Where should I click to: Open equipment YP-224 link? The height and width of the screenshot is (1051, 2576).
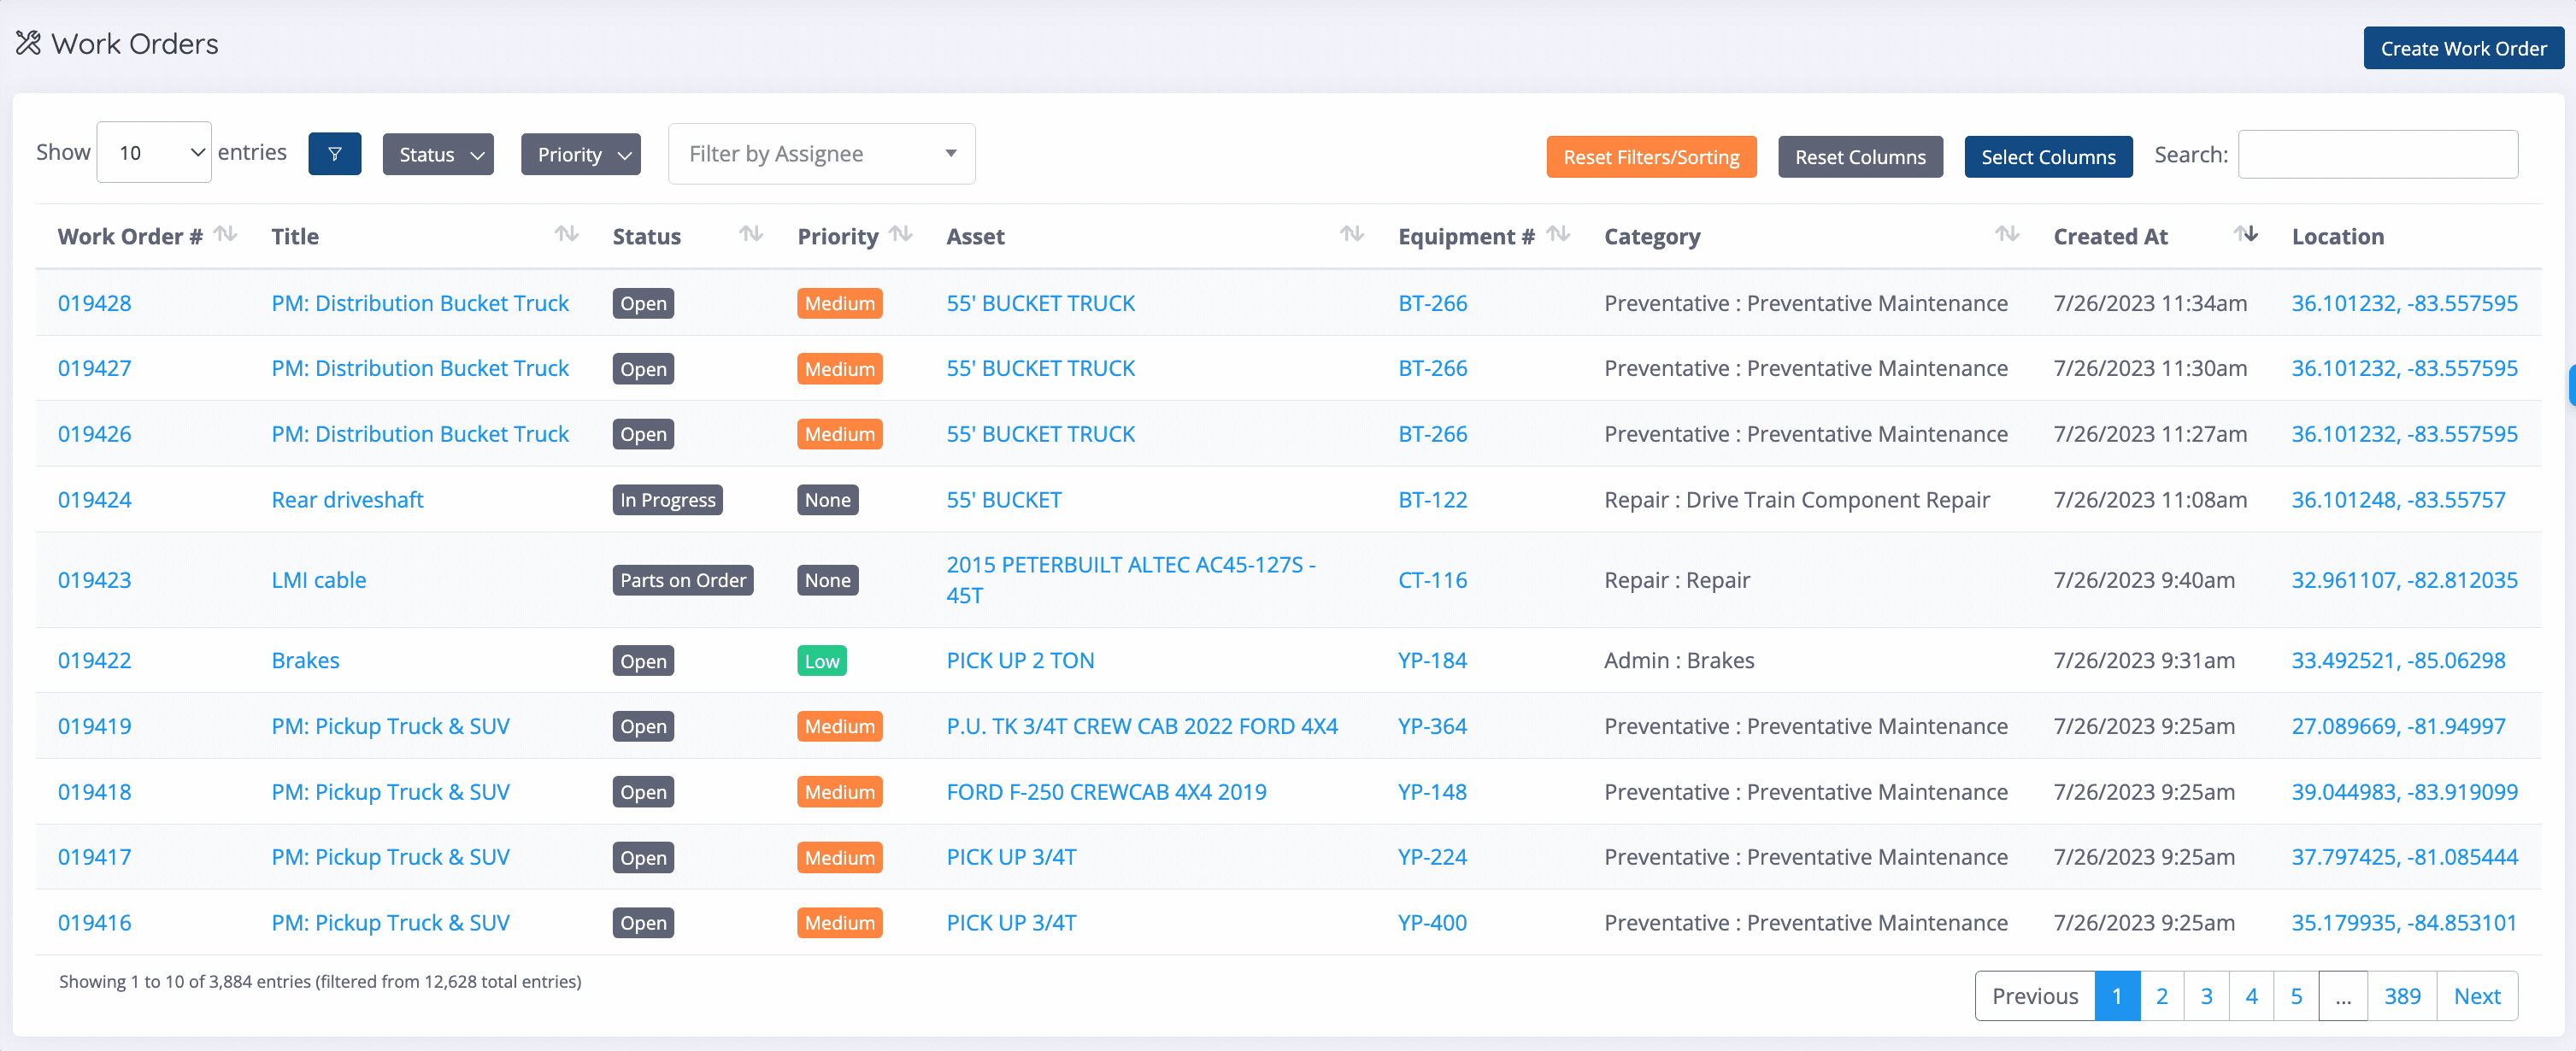point(1432,857)
